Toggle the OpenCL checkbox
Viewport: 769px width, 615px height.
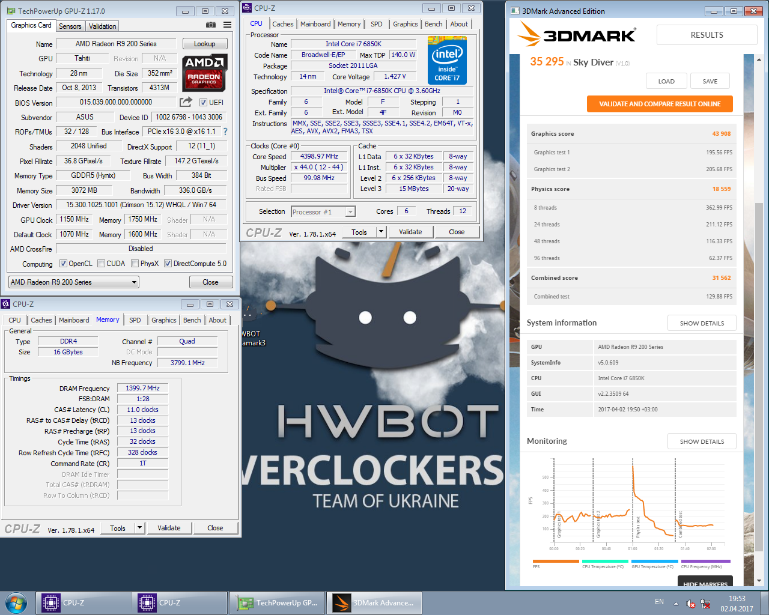[x=63, y=263]
